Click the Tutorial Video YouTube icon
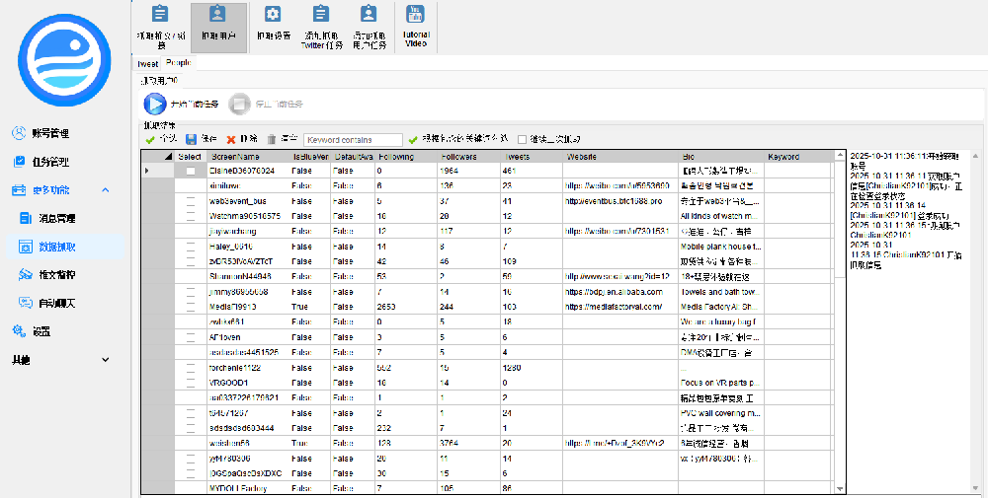The height and width of the screenshot is (498, 988). tap(415, 15)
